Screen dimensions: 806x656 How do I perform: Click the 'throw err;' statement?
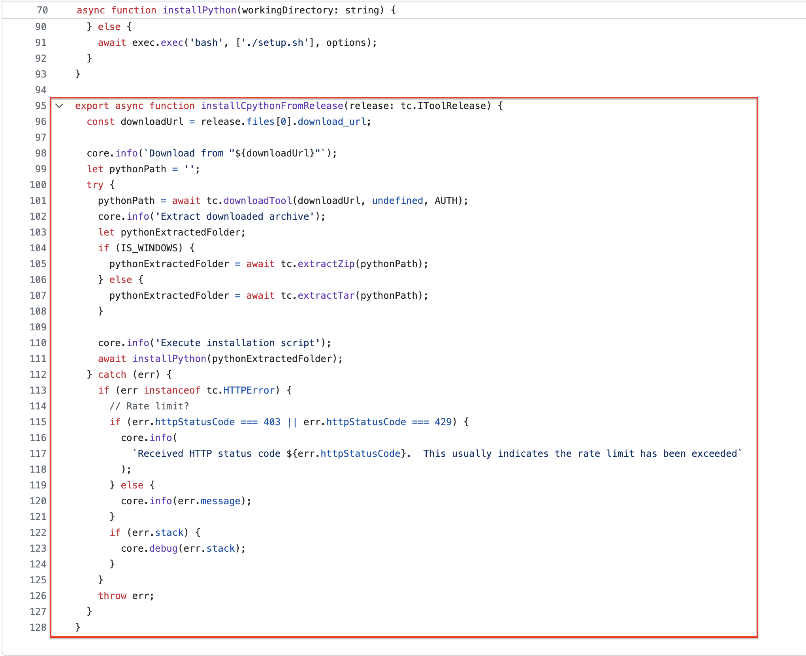pos(126,596)
